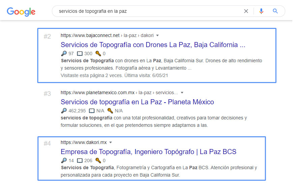The width and height of the screenshot is (295, 183).
Task: Clear the search query with the X icon
Action: (x=246, y=11)
